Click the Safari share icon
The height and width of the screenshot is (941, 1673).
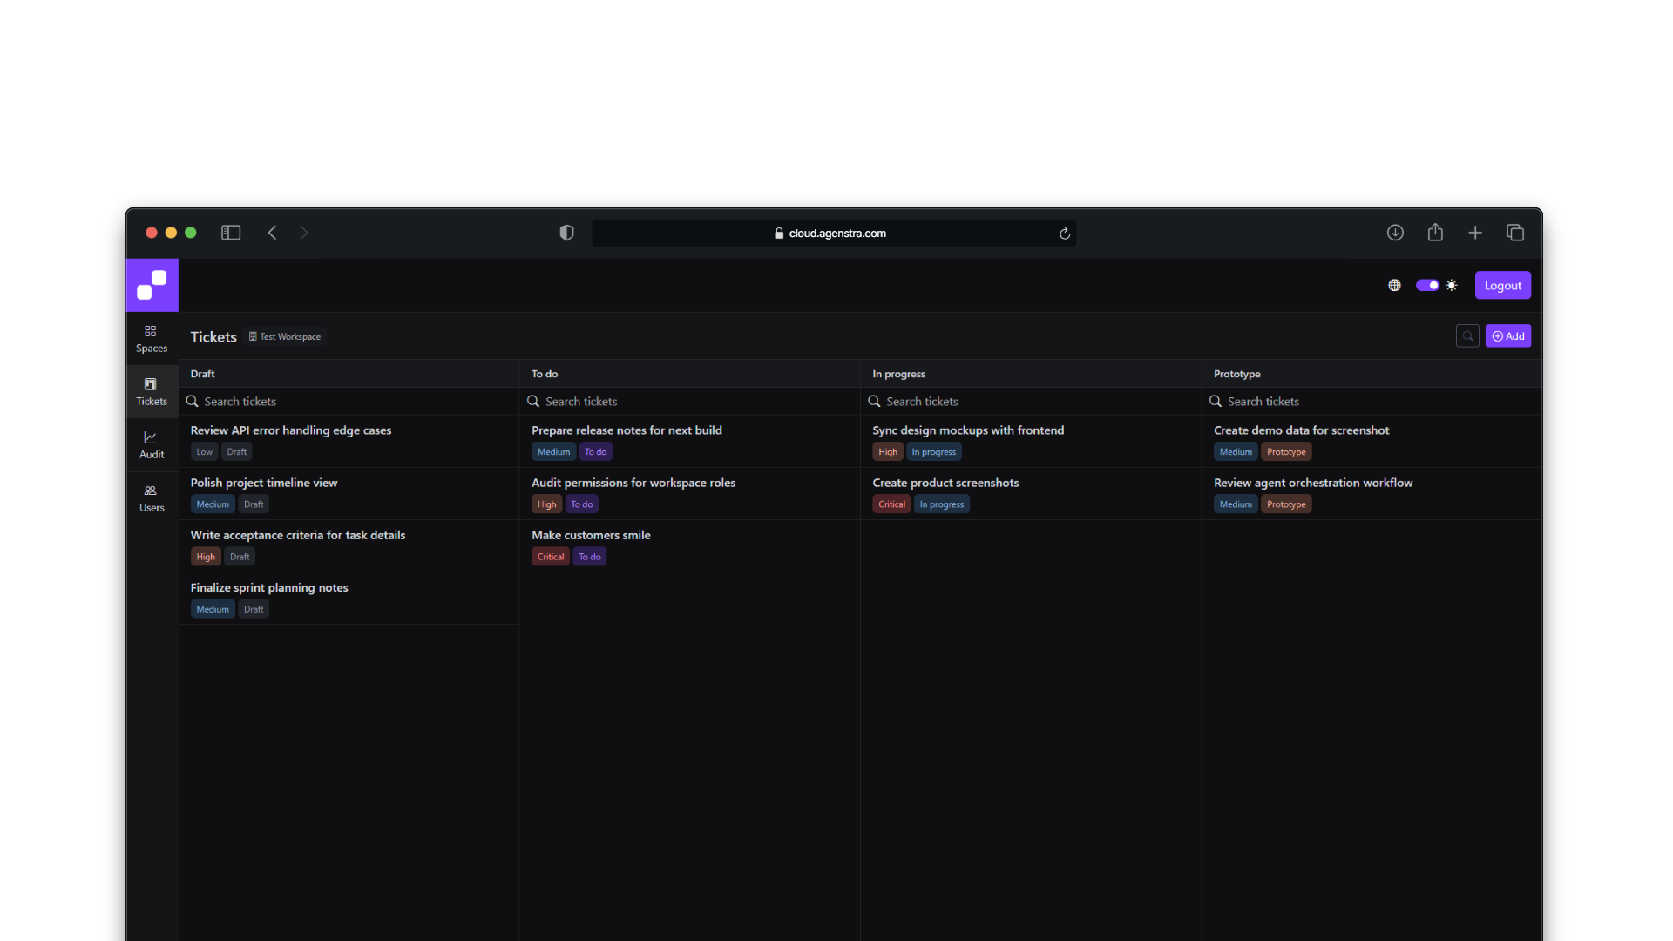pyautogui.click(x=1435, y=233)
